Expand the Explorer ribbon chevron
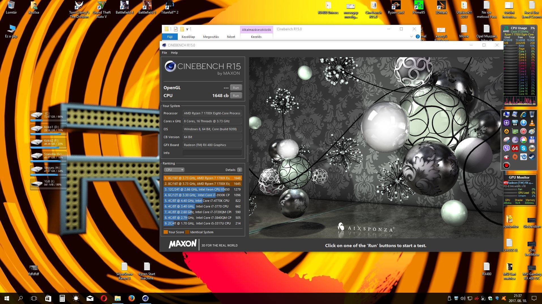 (x=411, y=37)
